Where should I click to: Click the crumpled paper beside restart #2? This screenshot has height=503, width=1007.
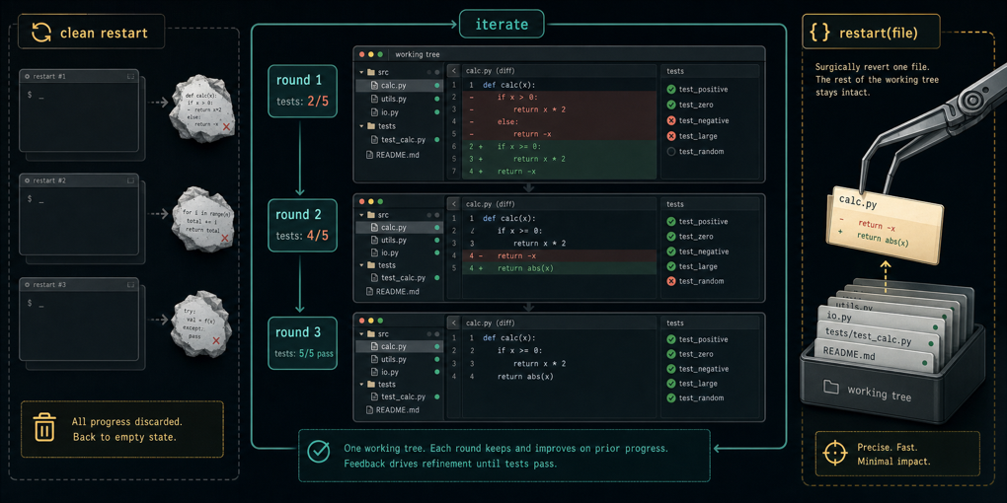201,219
